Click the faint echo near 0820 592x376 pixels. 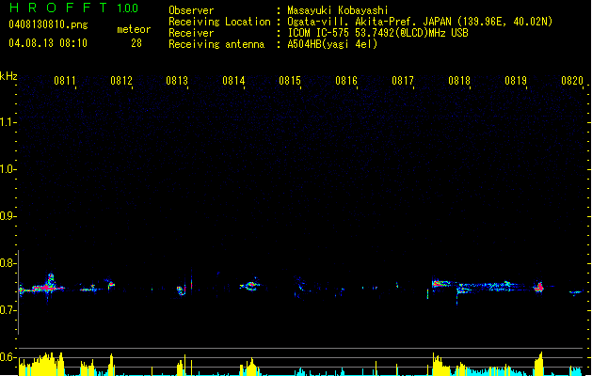(576, 292)
